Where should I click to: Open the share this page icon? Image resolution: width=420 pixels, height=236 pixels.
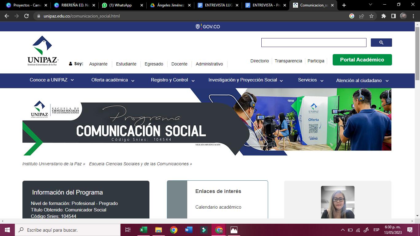(x=362, y=16)
